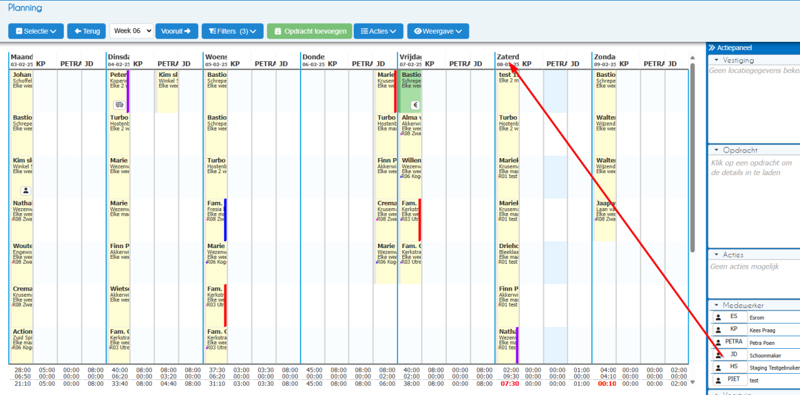The width and height of the screenshot is (800, 395).
Task: Click the planning grid's vertical scrollbar
Action: click(x=692, y=156)
